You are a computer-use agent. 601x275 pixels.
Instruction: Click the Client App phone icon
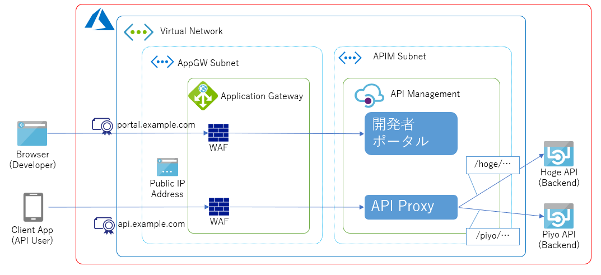pyautogui.click(x=34, y=207)
